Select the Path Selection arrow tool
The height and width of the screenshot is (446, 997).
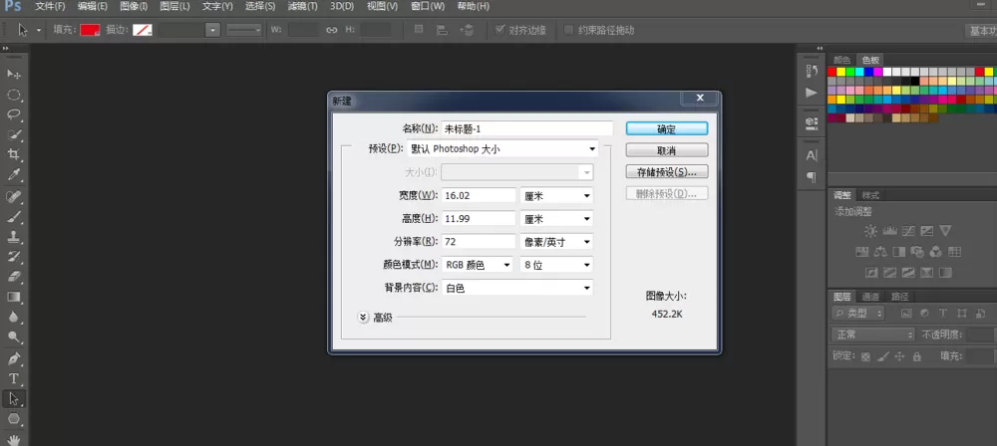13,399
